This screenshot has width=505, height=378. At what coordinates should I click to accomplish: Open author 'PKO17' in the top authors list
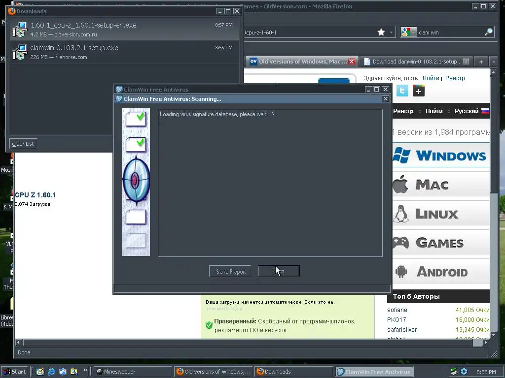(397, 320)
